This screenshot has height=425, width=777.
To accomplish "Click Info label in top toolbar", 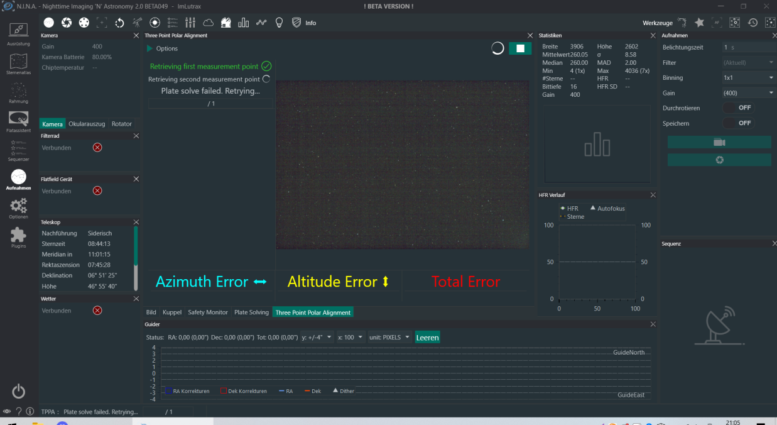I will tap(311, 23).
